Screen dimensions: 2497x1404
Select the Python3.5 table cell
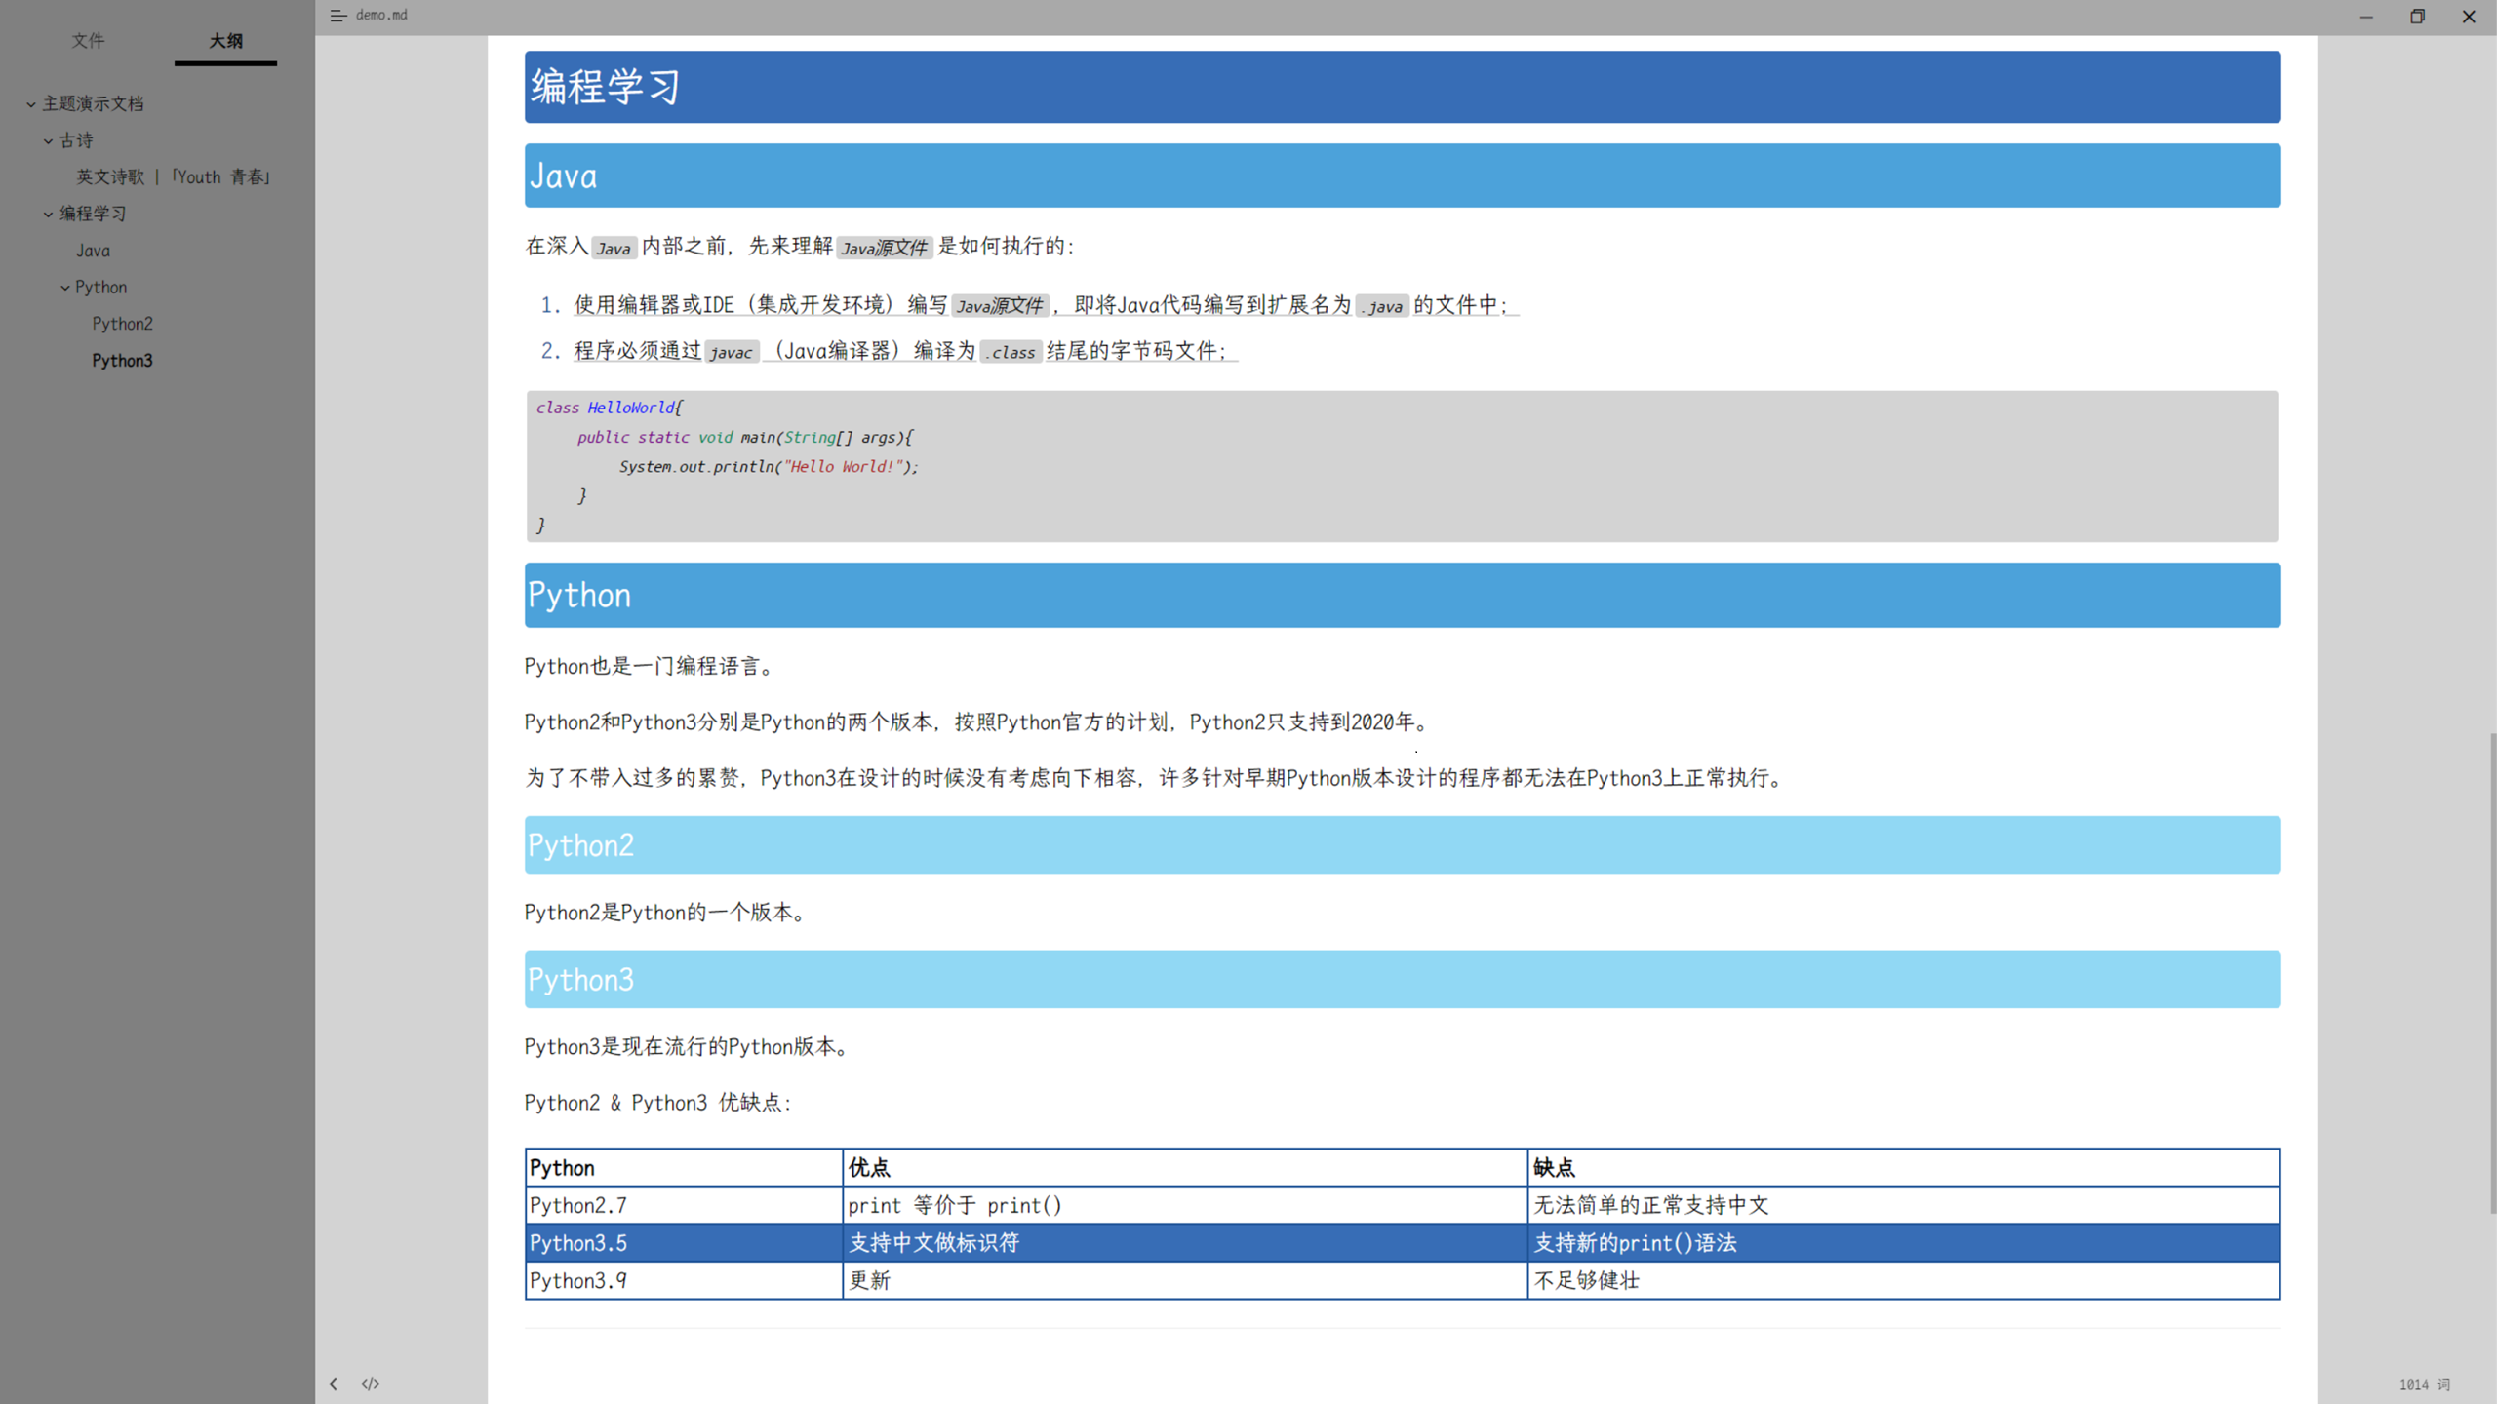click(x=684, y=1243)
